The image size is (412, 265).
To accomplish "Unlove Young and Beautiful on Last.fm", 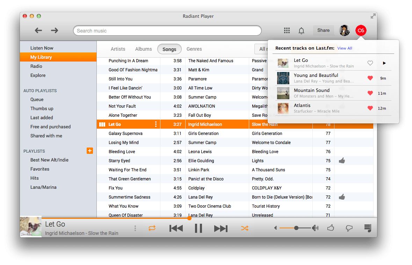I will pos(370,78).
